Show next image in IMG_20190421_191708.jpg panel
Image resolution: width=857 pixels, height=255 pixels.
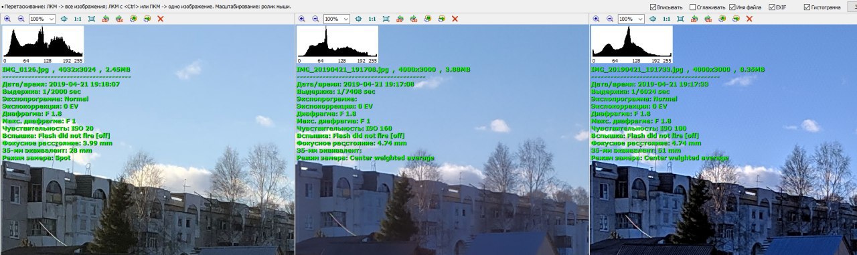pyautogui.click(x=441, y=19)
